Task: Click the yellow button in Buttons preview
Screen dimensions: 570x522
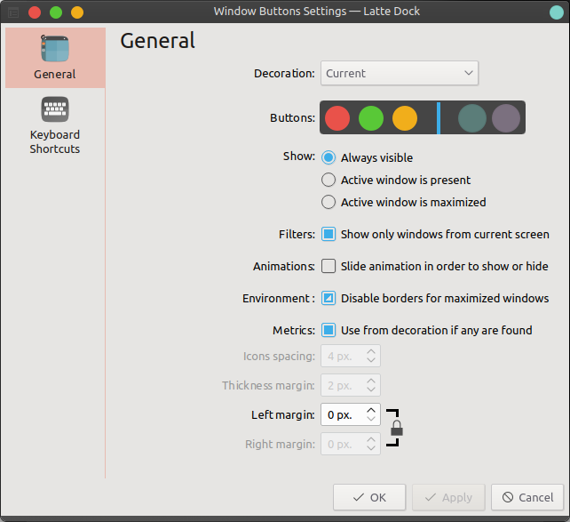Action: [x=405, y=117]
